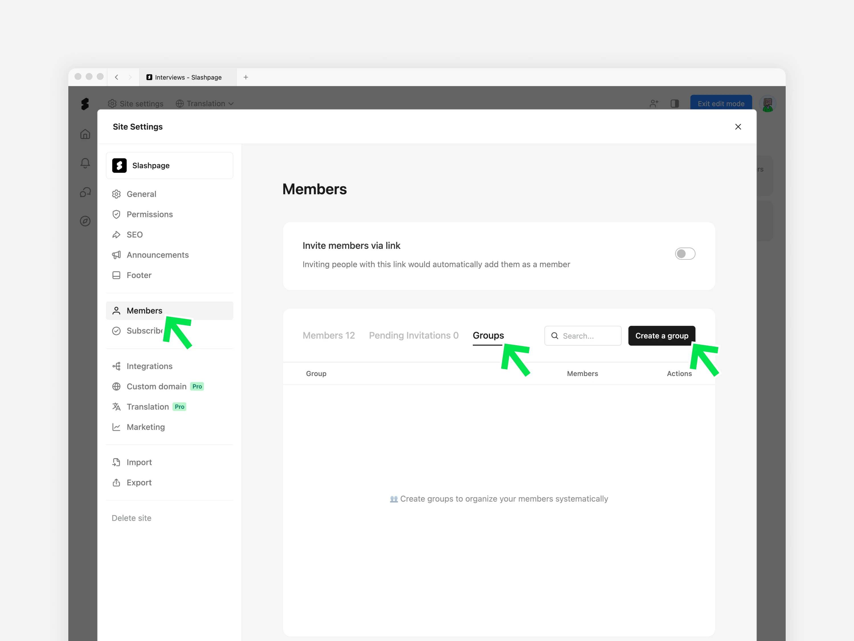
Task: Close the Site Settings dialog
Action: pyautogui.click(x=738, y=127)
